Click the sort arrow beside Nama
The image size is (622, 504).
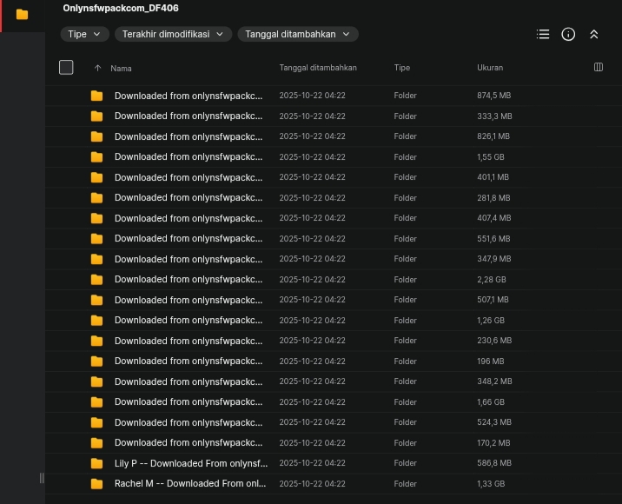click(97, 68)
